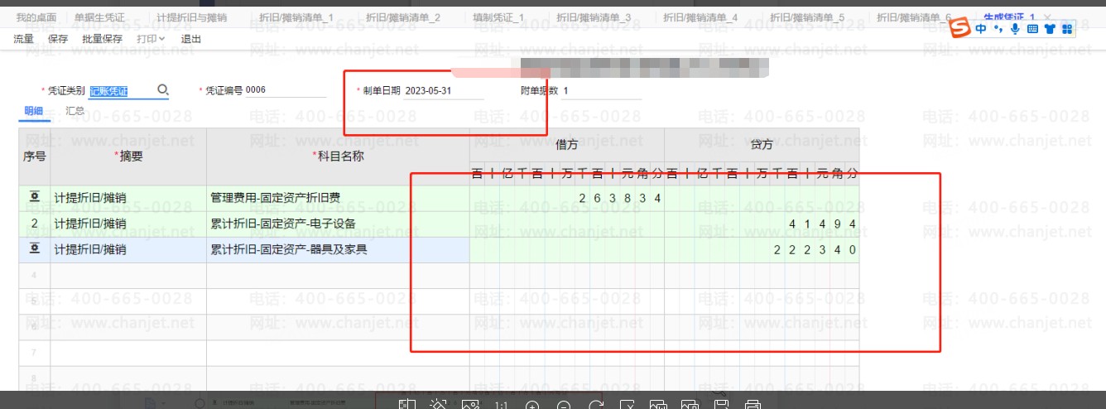Image resolution: width=1106 pixels, height=409 pixels.
Task: Click the 制单日期 field 2023-05-31
Action: 444,90
